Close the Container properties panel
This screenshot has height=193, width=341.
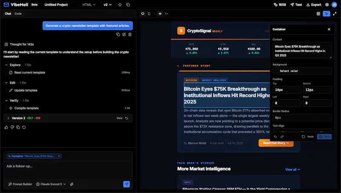pyautogui.click(x=329, y=29)
